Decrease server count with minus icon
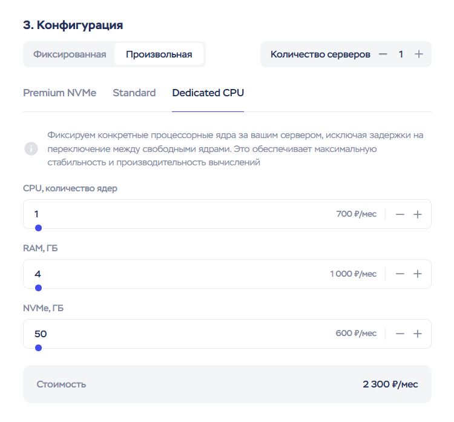 point(383,54)
